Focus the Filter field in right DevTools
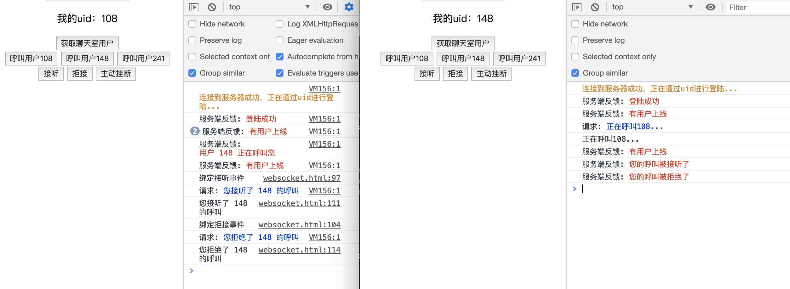790x289 pixels. [x=759, y=7]
